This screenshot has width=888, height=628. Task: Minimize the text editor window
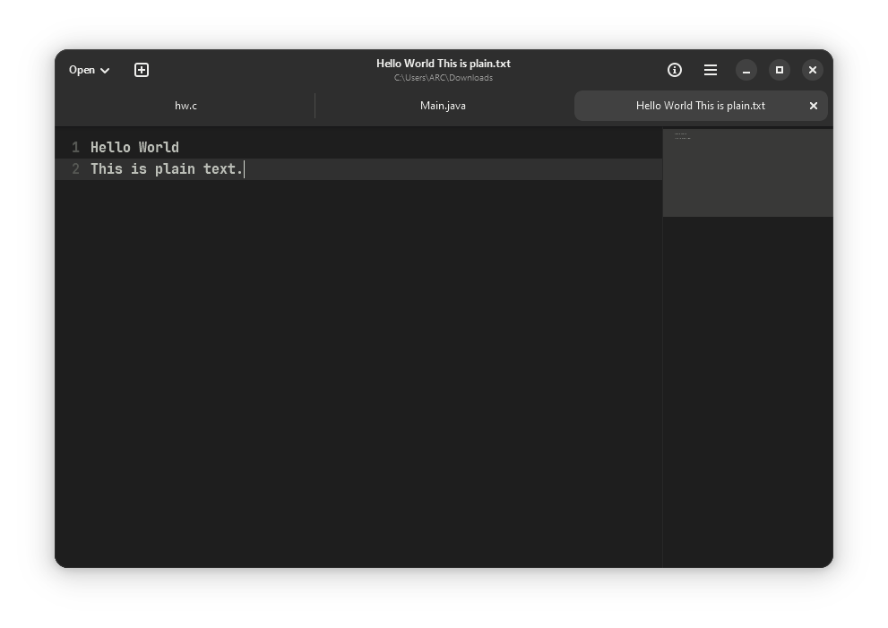click(746, 70)
